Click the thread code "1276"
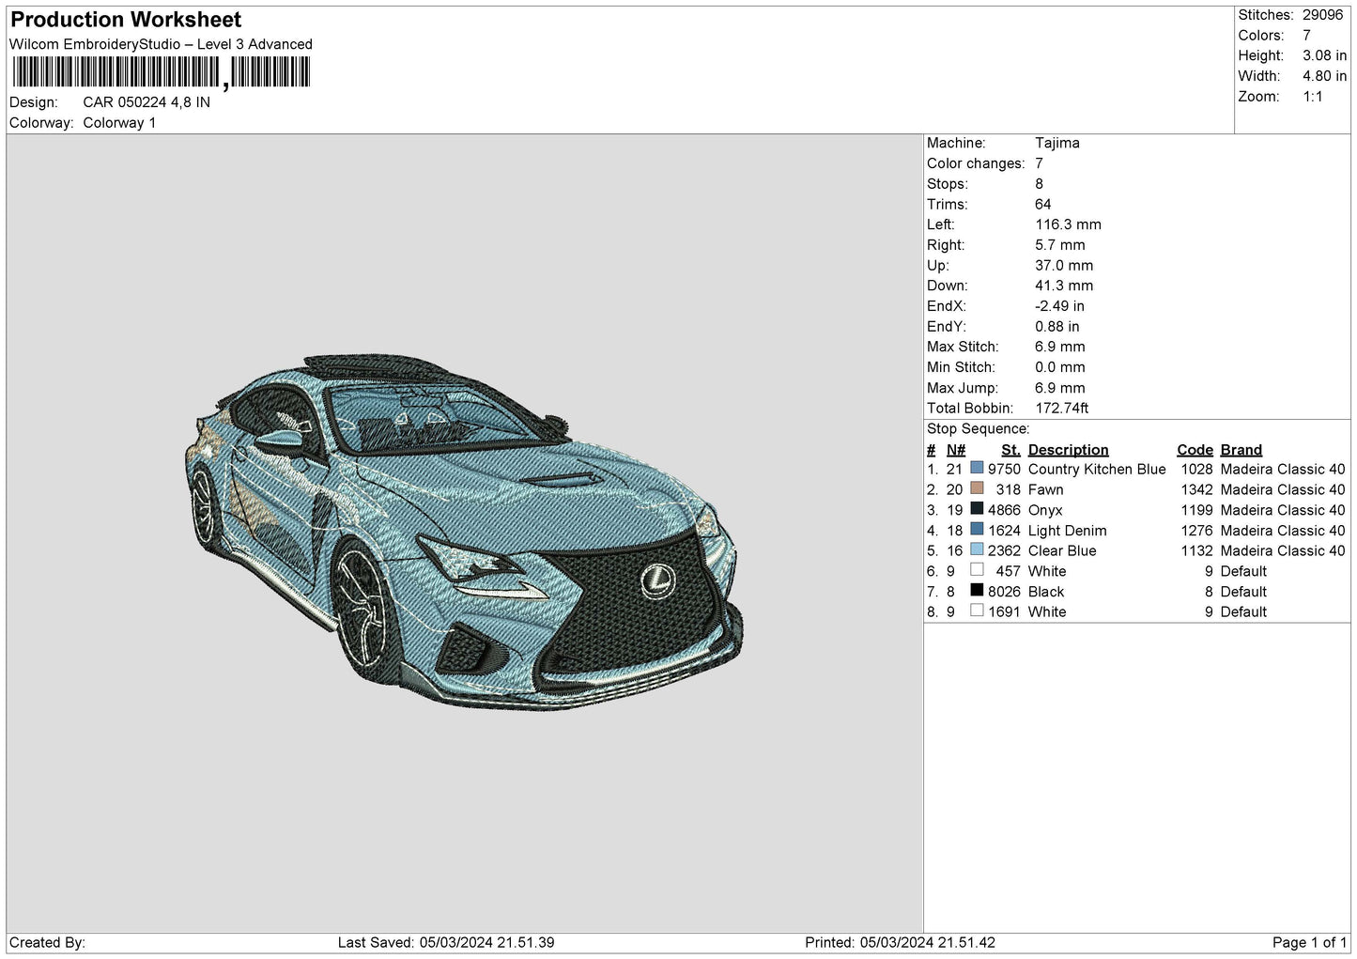This screenshot has width=1357, height=959. click(1197, 531)
